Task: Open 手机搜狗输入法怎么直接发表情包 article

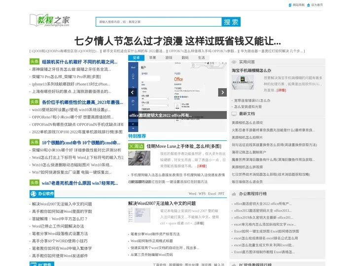Action: (x=177, y=175)
